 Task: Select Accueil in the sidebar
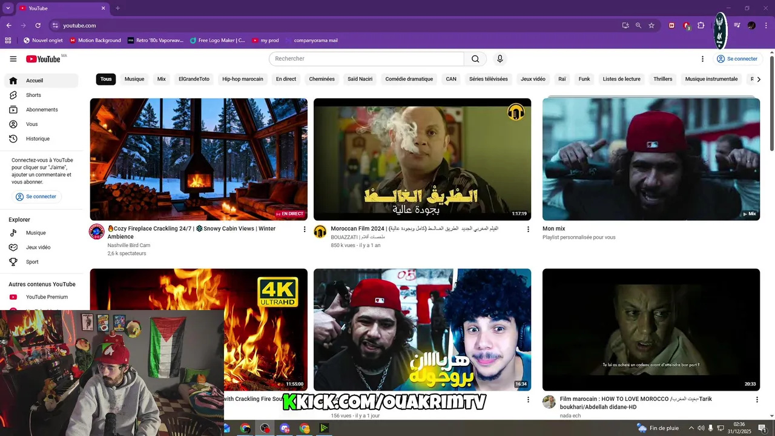tap(41, 81)
